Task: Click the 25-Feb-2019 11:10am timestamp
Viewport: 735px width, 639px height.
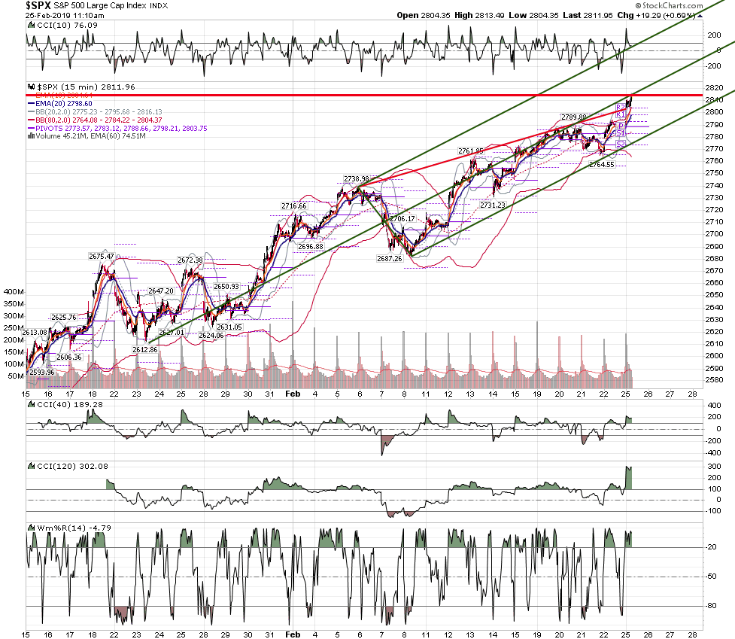Action: click(65, 16)
